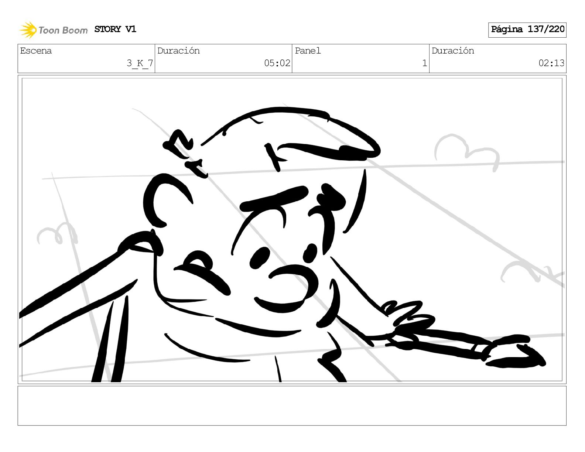Viewport: 585px width, 452px height.
Task: Click the storyboard panel drawing
Action: pyautogui.click(x=292, y=229)
